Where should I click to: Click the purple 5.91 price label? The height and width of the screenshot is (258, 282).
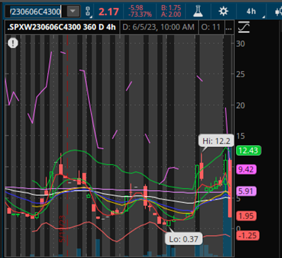246,191
